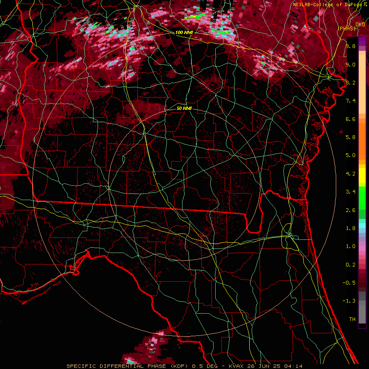Pick the yellow color bar segment
Screen dimensions: 369x369
click(x=362, y=175)
